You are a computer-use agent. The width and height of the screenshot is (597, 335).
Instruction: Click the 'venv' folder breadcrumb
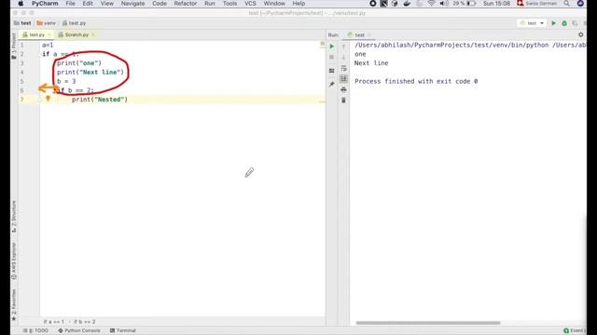pos(46,23)
